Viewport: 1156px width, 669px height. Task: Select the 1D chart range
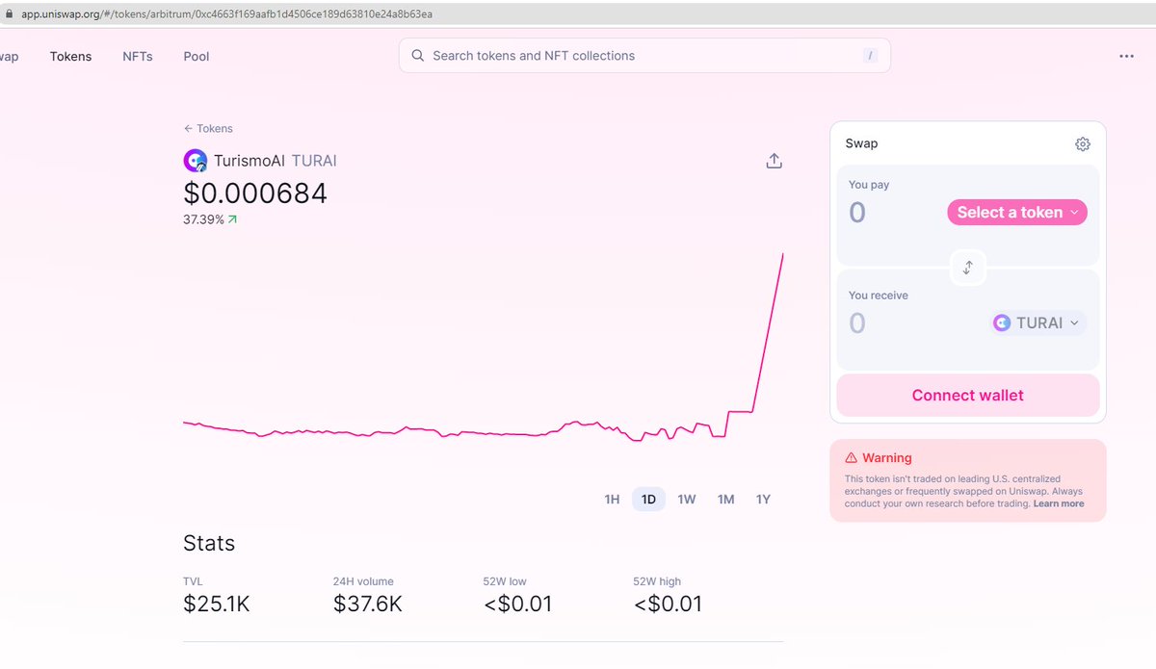coord(648,500)
